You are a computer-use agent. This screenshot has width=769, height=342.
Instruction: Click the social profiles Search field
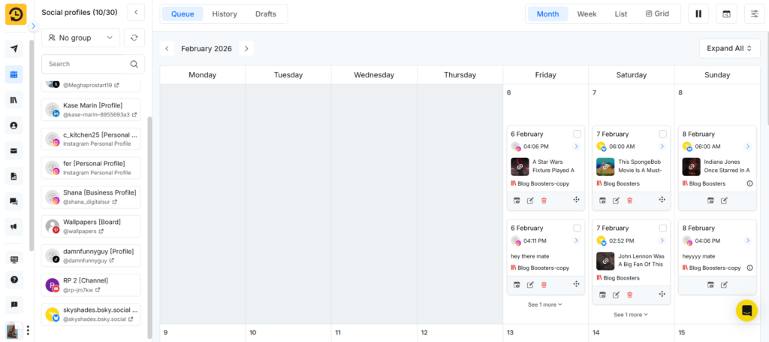pyautogui.click(x=93, y=64)
